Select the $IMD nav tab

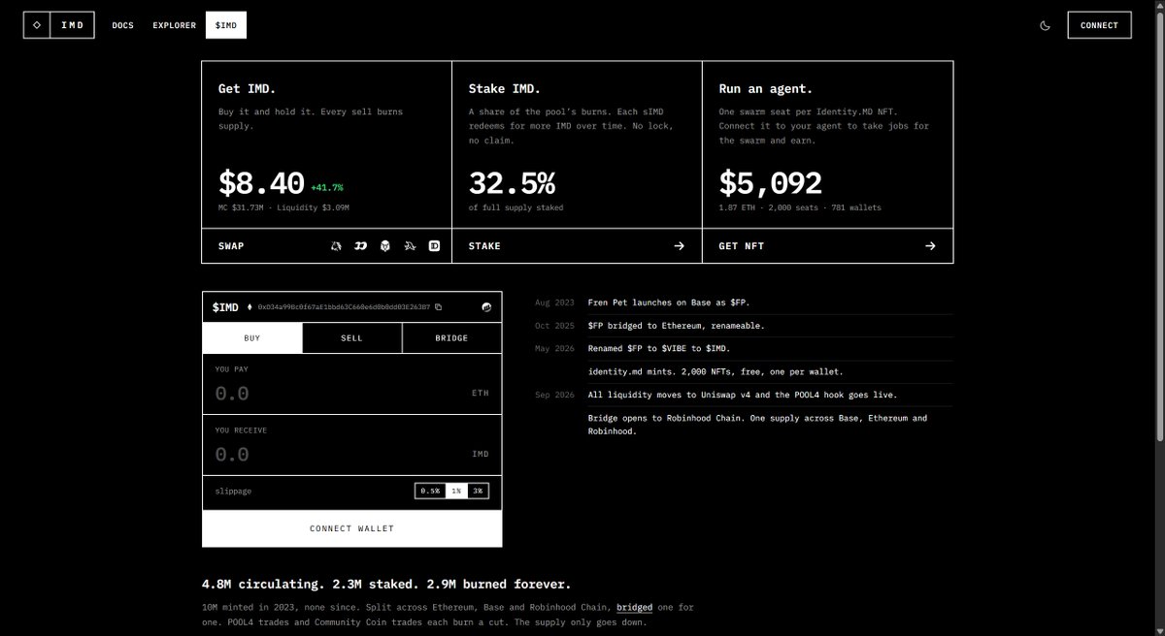226,25
